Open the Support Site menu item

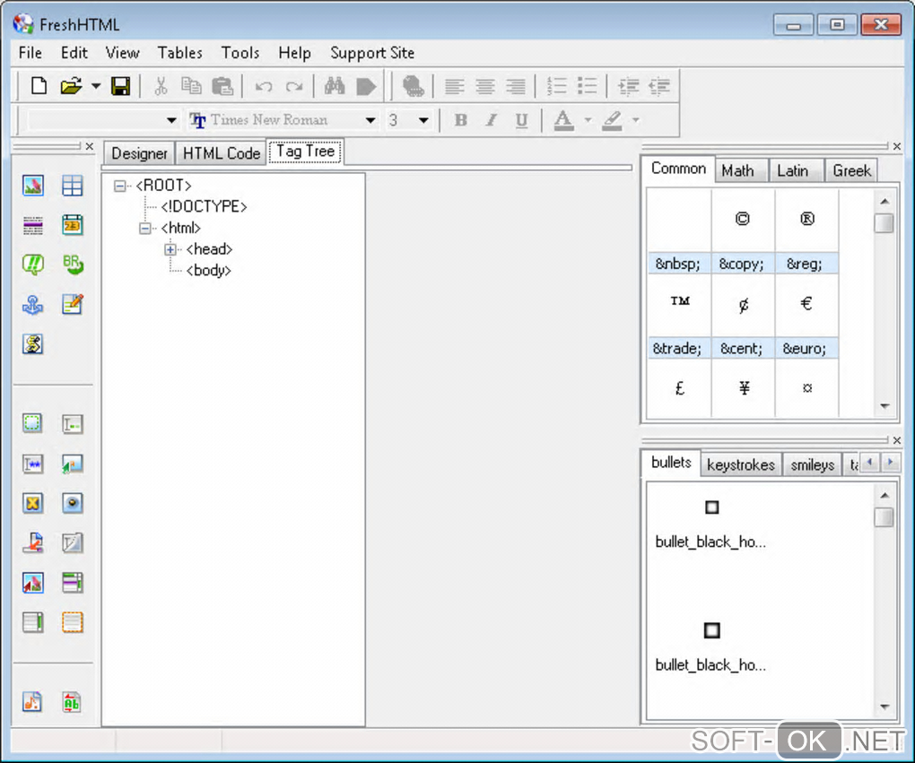371,53
